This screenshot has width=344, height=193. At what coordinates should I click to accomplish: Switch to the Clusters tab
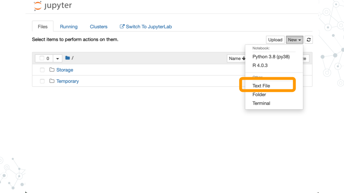coord(99,26)
